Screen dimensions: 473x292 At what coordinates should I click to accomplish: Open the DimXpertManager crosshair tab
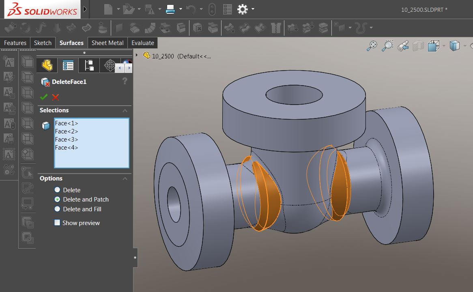click(x=110, y=65)
